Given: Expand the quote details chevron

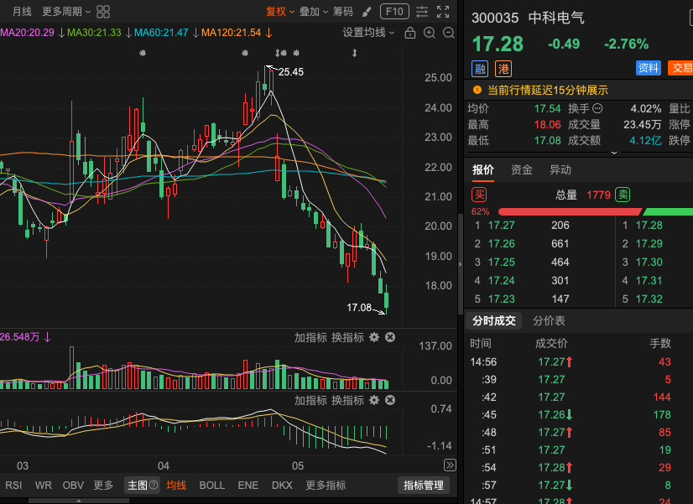Looking at the screenshot, I should point(614,153).
